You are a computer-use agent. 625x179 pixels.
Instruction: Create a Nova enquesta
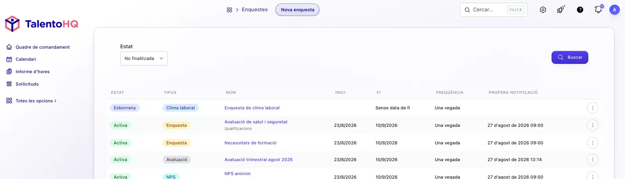coord(297,10)
